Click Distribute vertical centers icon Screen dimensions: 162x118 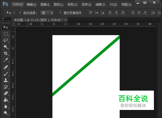139,13
